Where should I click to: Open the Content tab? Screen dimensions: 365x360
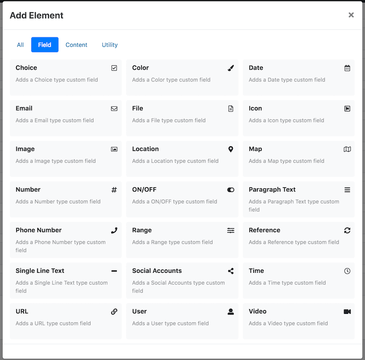[x=76, y=45]
